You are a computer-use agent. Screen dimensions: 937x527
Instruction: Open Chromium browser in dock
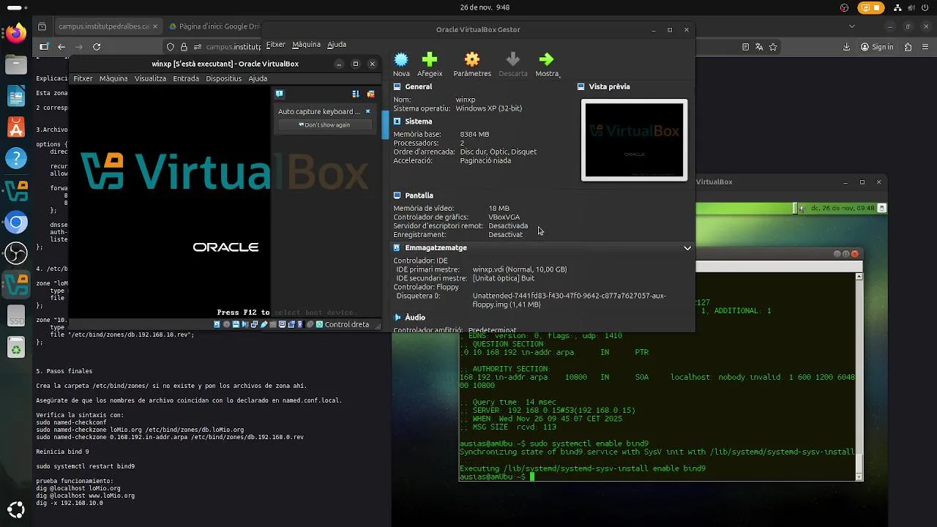[16, 222]
